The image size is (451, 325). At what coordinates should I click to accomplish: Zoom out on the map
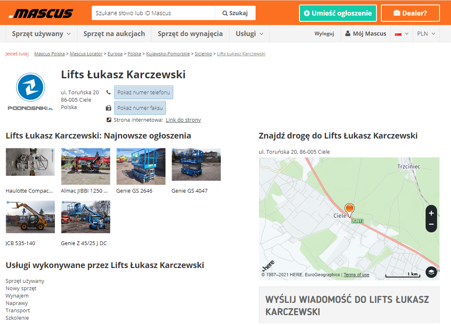click(x=431, y=224)
